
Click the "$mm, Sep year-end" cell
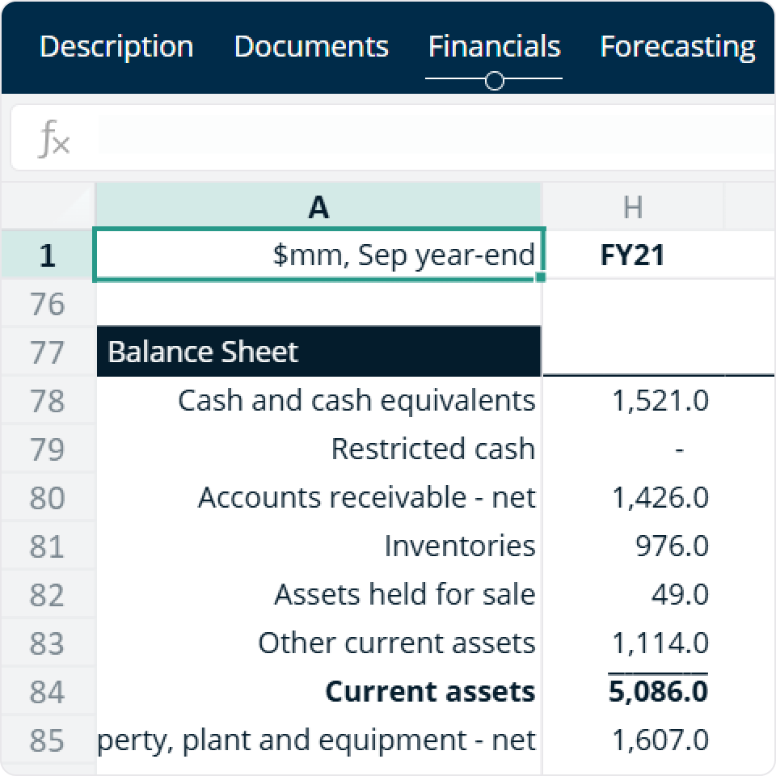(x=318, y=255)
